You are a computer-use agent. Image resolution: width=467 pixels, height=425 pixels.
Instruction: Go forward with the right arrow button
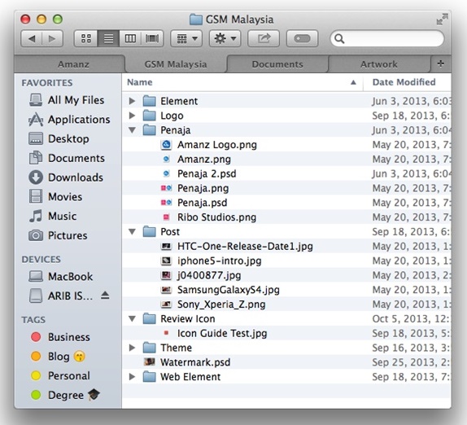52,38
